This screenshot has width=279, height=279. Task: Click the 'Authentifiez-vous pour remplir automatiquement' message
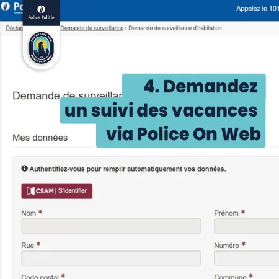[x=128, y=169]
